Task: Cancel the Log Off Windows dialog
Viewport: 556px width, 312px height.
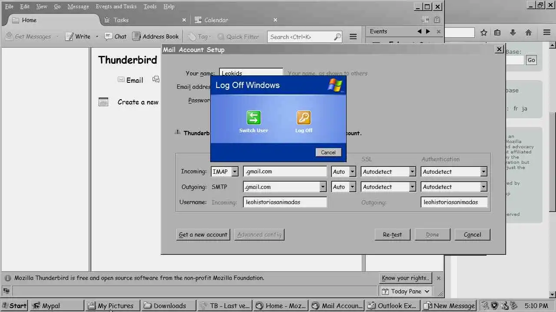Action: point(328,152)
